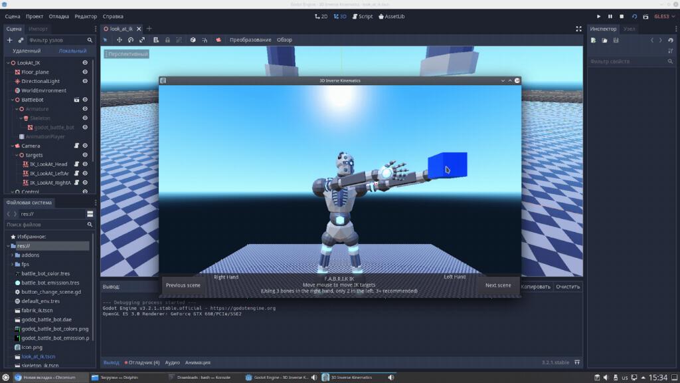This screenshot has width=680, height=383.
Task: Click the Поиск файлов search field
Action: pyautogui.click(x=49, y=225)
